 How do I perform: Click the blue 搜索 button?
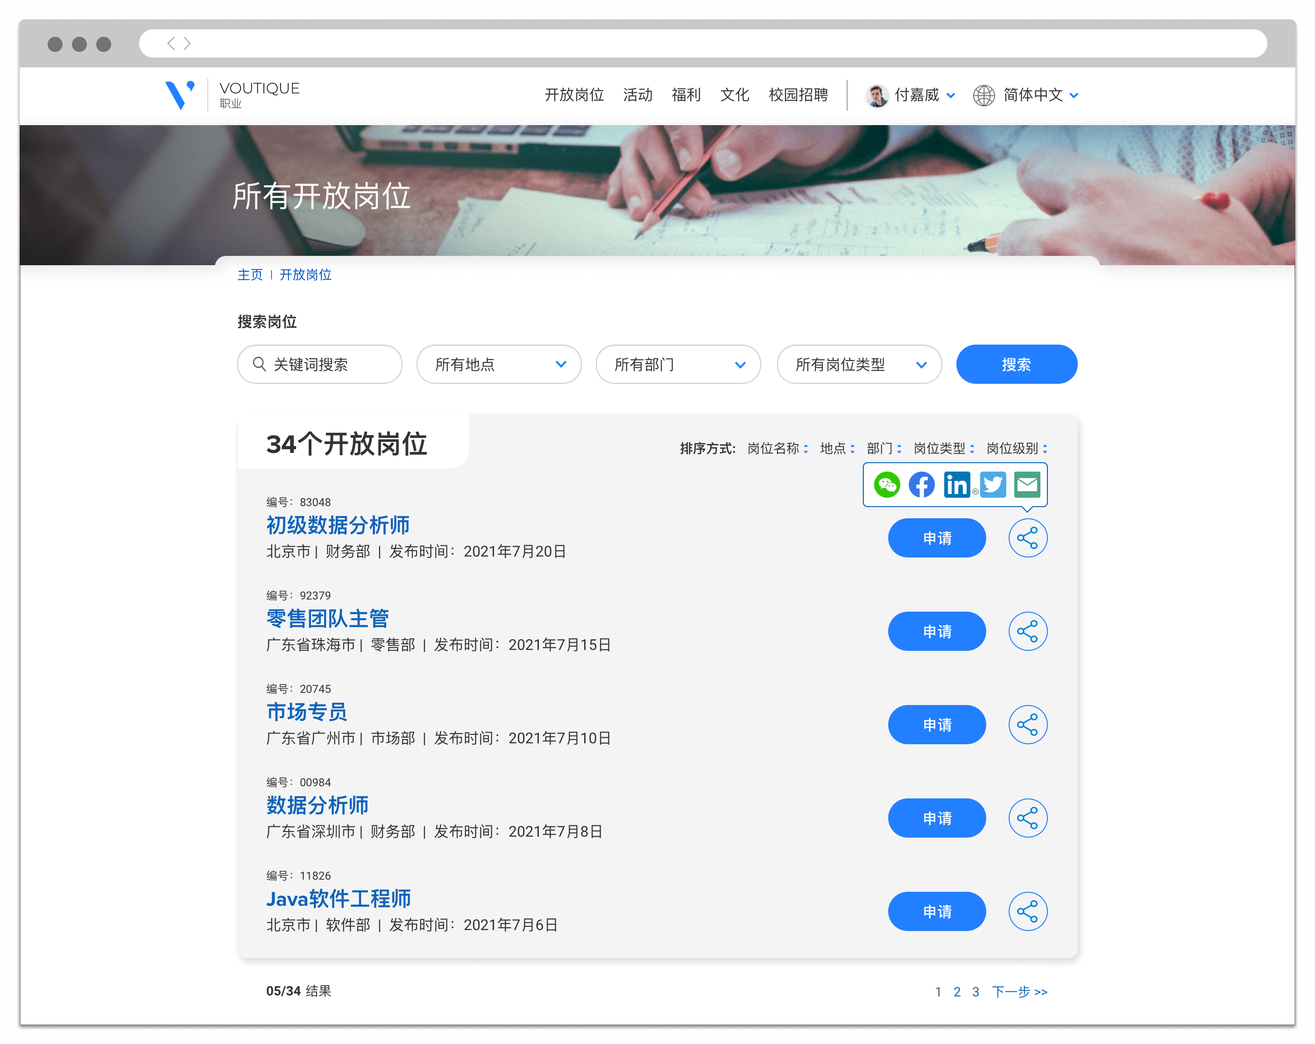1017,364
